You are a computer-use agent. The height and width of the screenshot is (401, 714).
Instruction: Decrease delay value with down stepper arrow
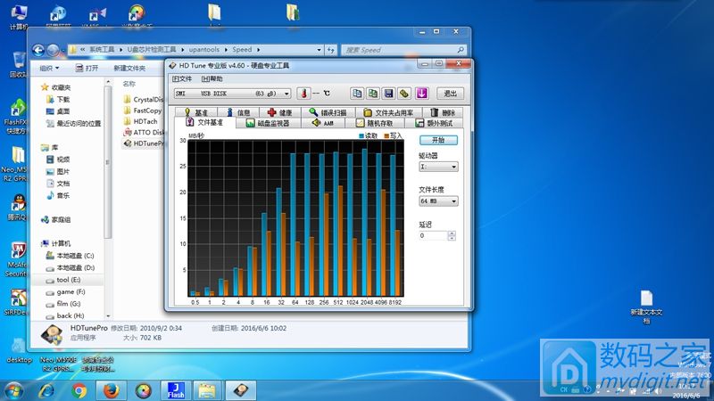pyautogui.click(x=452, y=238)
